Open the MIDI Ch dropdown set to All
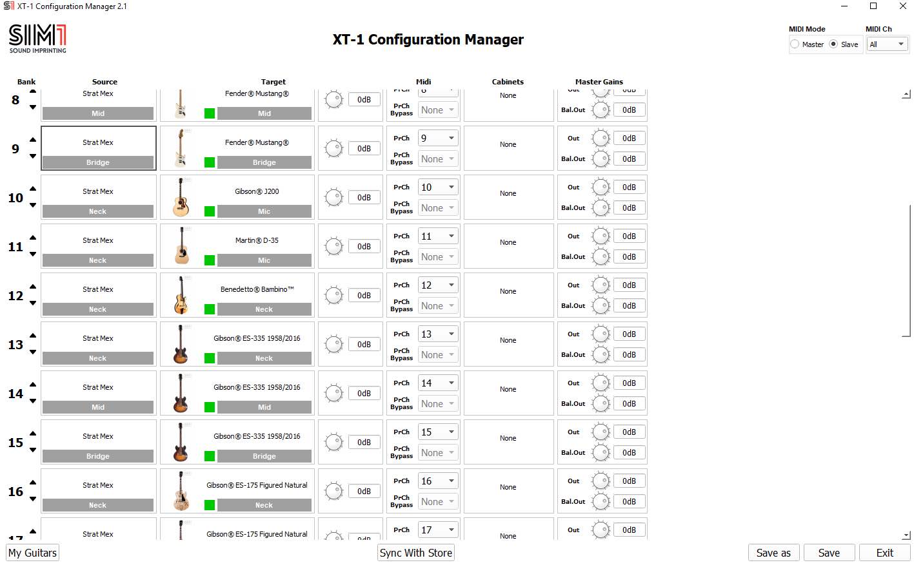The width and height of the screenshot is (914, 565). 887,44
